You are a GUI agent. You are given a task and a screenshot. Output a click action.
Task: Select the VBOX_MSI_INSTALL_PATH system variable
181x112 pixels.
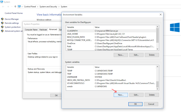[x=111, y=80]
